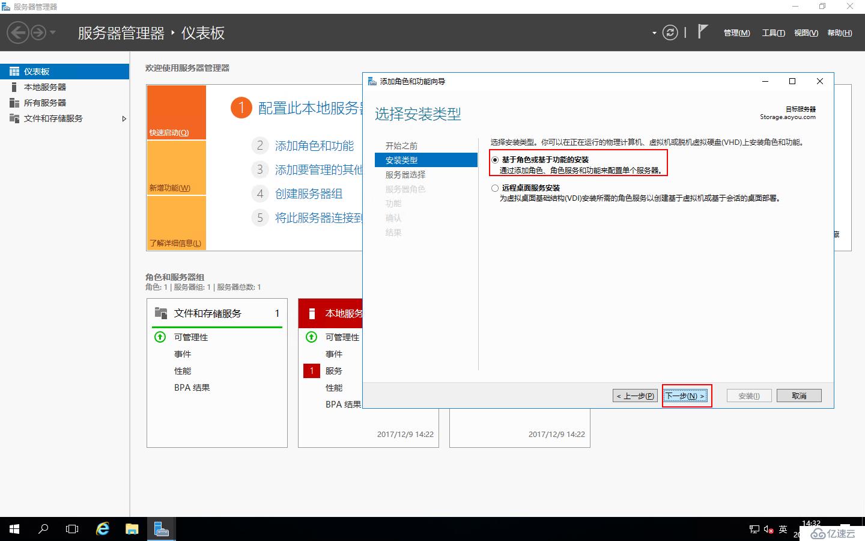865x541 pixels.
Task: Click the 仪表板 sidebar grid icon
Action: 14,72
